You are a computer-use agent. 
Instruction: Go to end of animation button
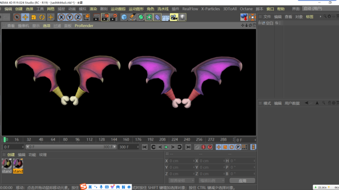coord(188,147)
